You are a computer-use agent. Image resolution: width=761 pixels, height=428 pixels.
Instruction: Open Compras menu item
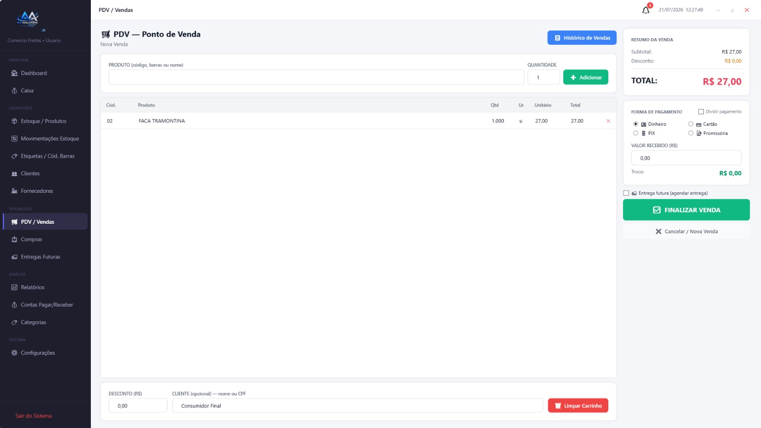tap(45, 239)
